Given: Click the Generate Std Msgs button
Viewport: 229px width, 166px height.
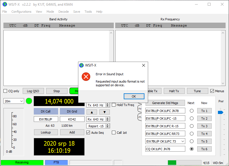Looking at the screenshot, I should click(x=165, y=103).
